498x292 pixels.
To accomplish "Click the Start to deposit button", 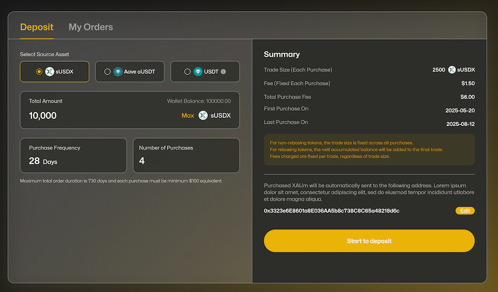I will [x=369, y=241].
